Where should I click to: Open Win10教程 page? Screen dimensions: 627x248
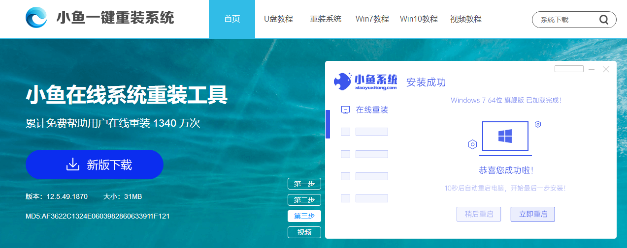[419, 19]
